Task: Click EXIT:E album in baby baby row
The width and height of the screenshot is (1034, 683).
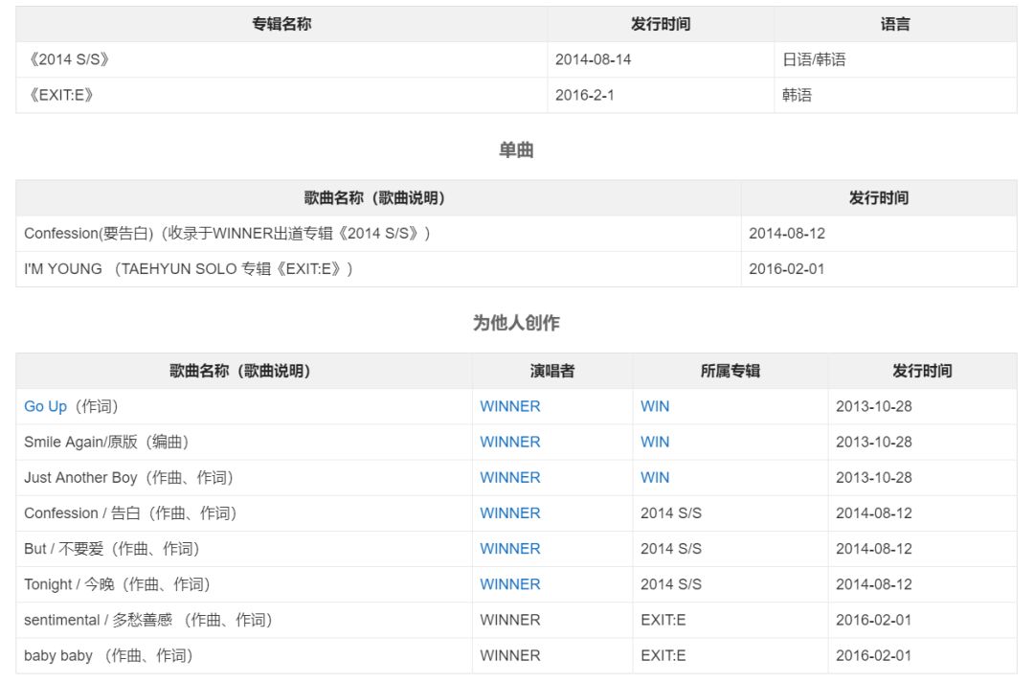Action: [x=663, y=656]
